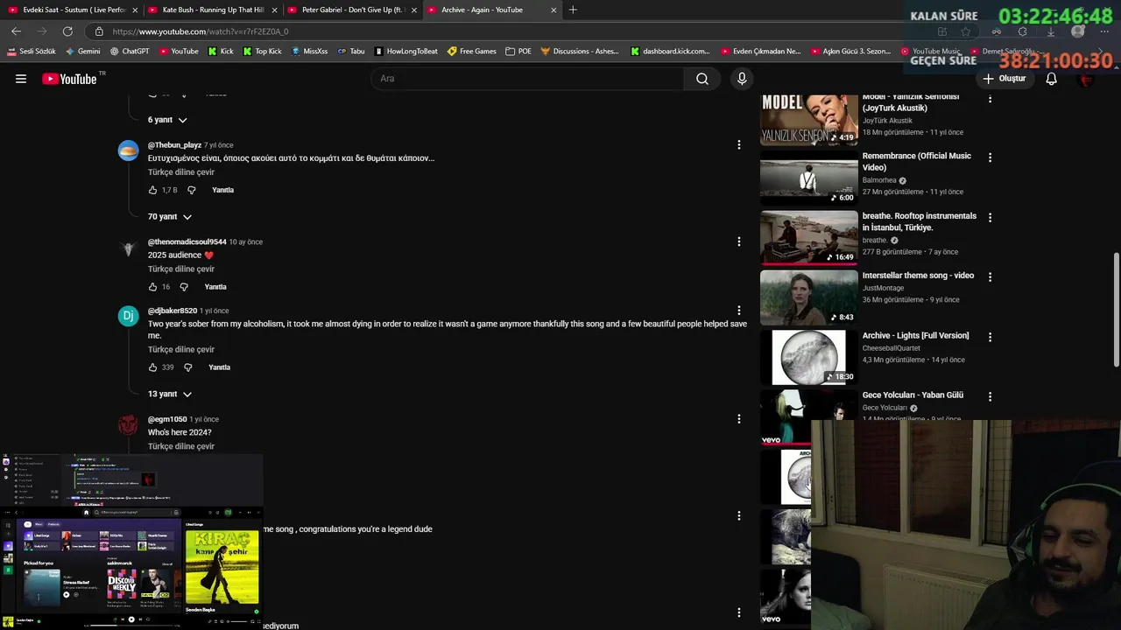Translate Who's here 2024 comment
The image size is (1121, 630).
pos(181,446)
